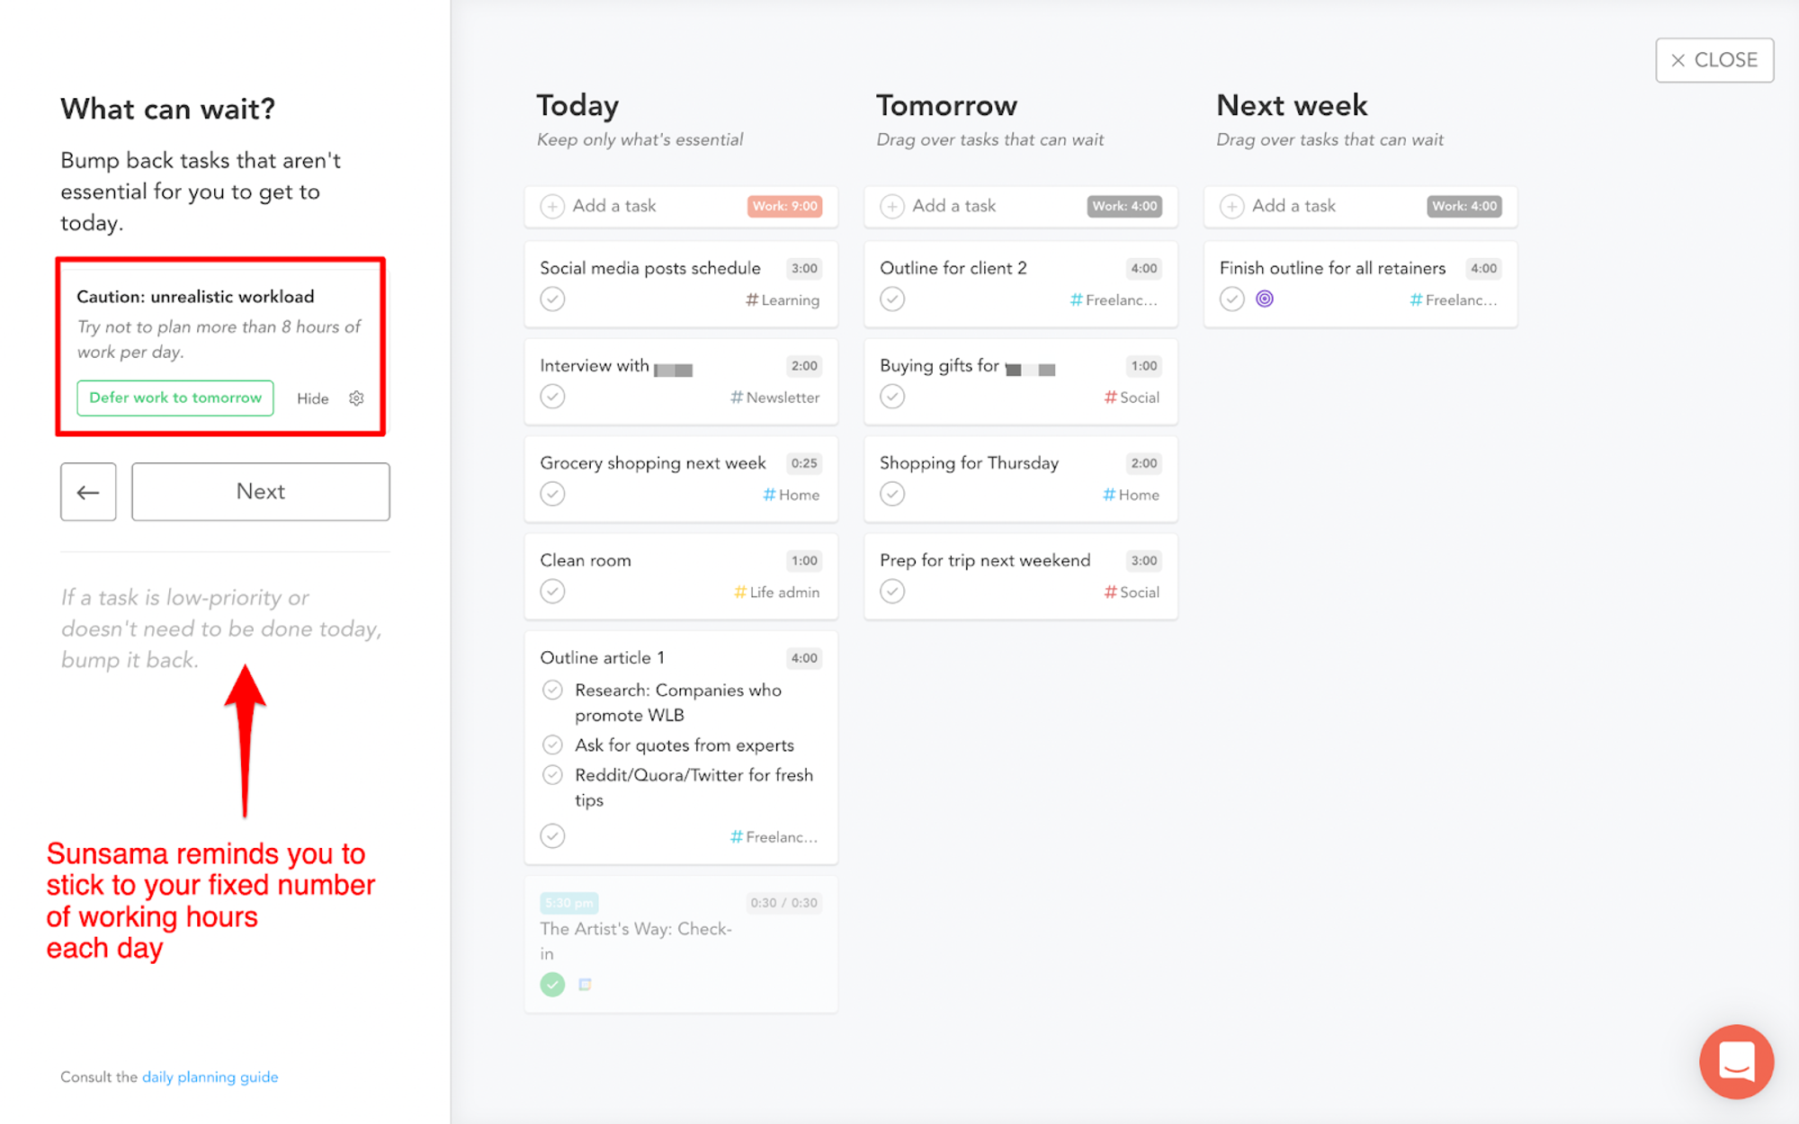Image resolution: width=1799 pixels, height=1124 pixels.
Task: Click Defer work to tomorrow button
Action: tap(175, 397)
